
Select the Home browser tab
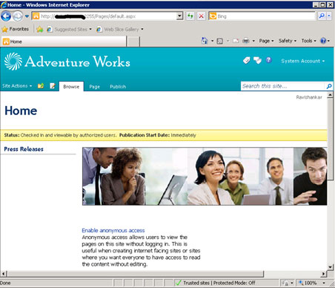pyautogui.click(x=64, y=42)
